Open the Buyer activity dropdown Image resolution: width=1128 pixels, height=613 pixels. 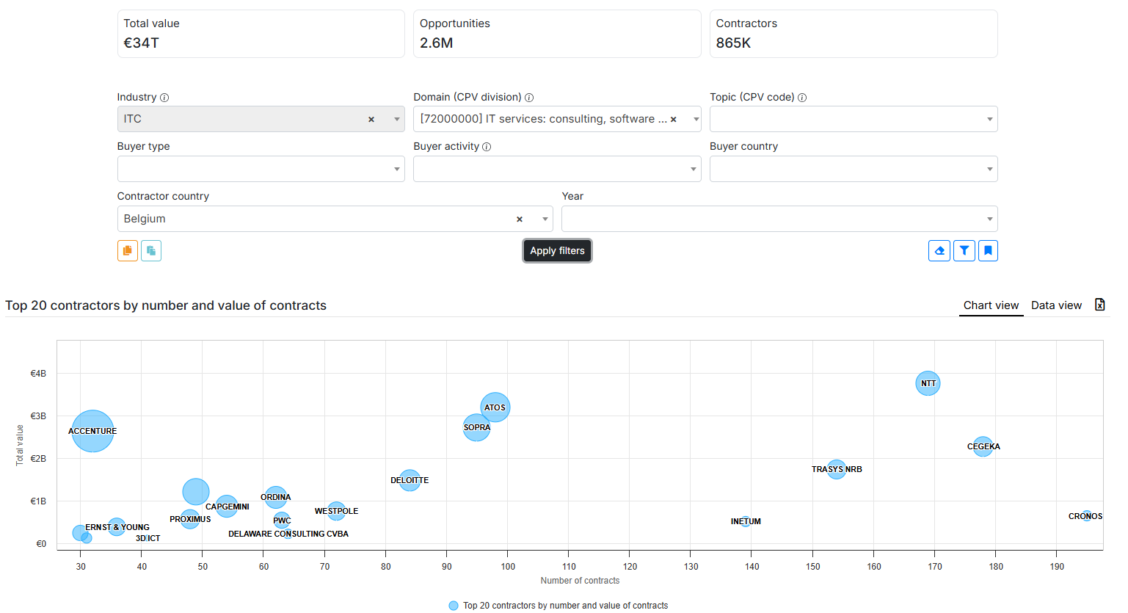(557, 169)
